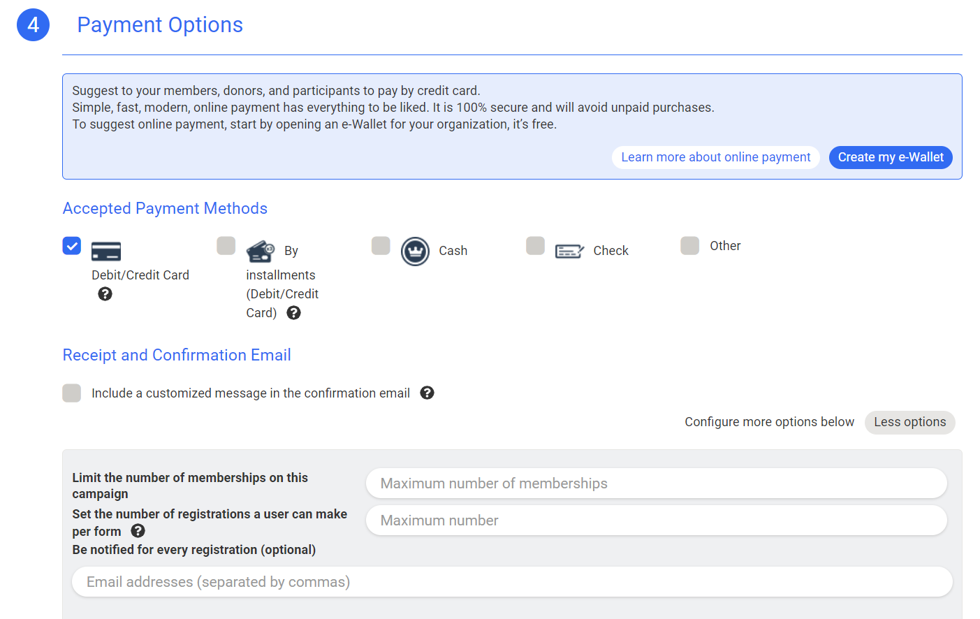The height and width of the screenshot is (619, 980).
Task: Tick the Check payment method checkbox
Action: point(535,246)
